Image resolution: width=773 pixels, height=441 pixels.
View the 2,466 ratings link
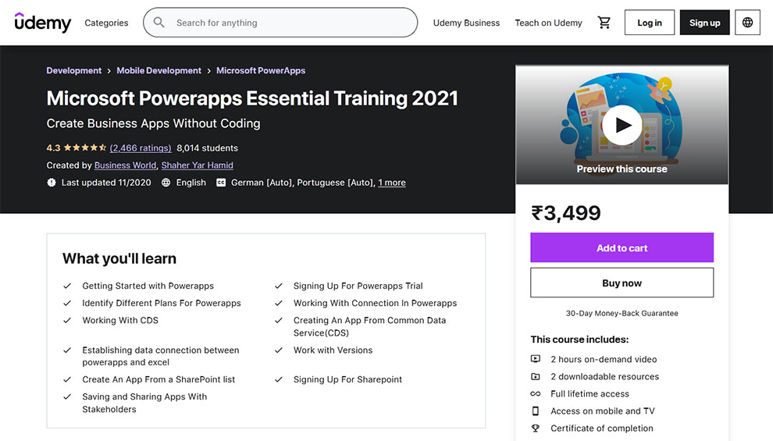tap(141, 148)
